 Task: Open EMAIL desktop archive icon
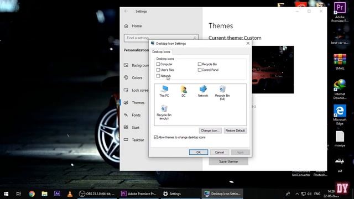coord(340,62)
